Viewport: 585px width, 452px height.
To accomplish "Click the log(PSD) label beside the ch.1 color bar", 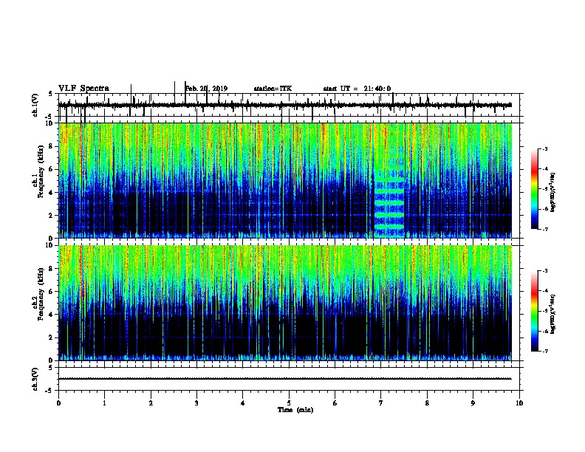I will (552, 193).
